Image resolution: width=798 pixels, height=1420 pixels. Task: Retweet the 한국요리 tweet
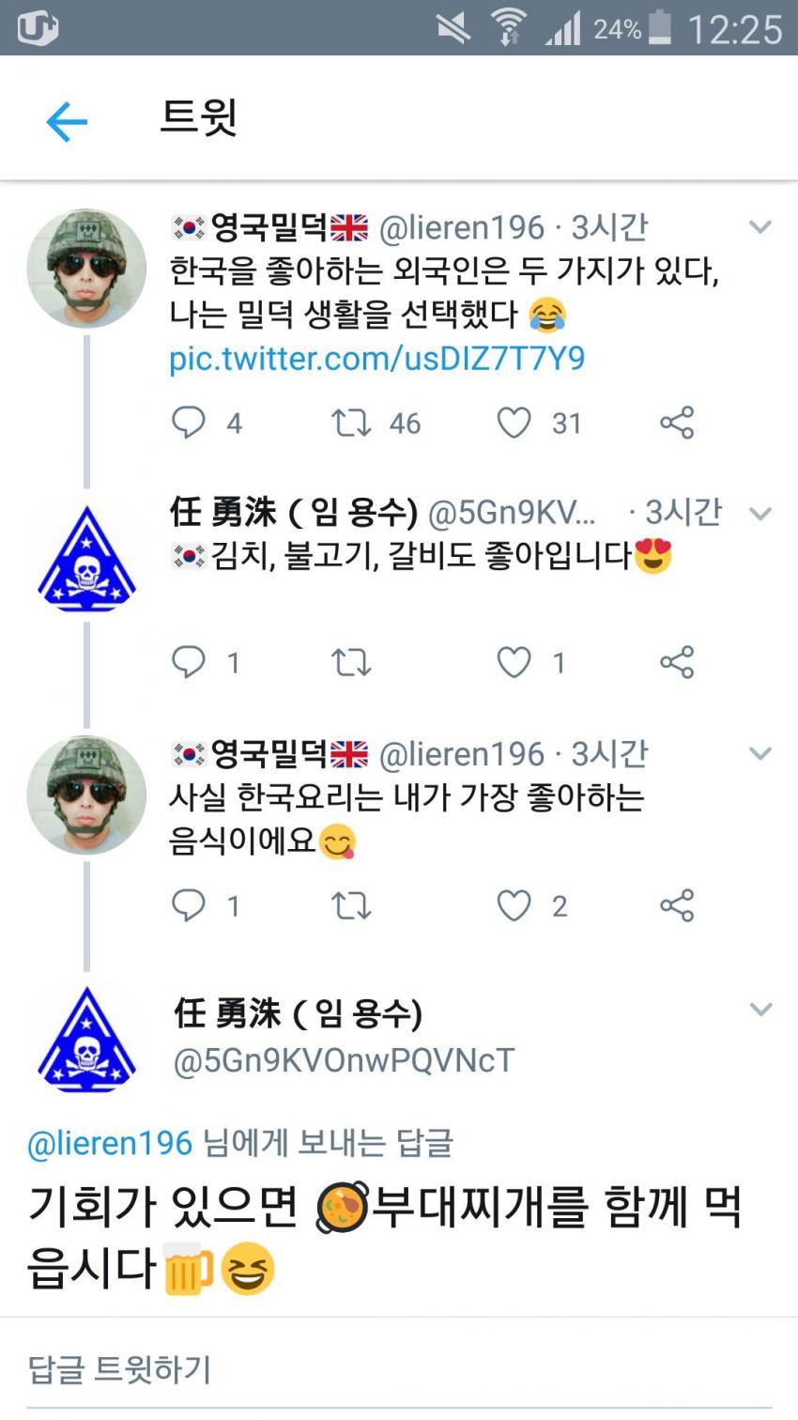click(351, 905)
